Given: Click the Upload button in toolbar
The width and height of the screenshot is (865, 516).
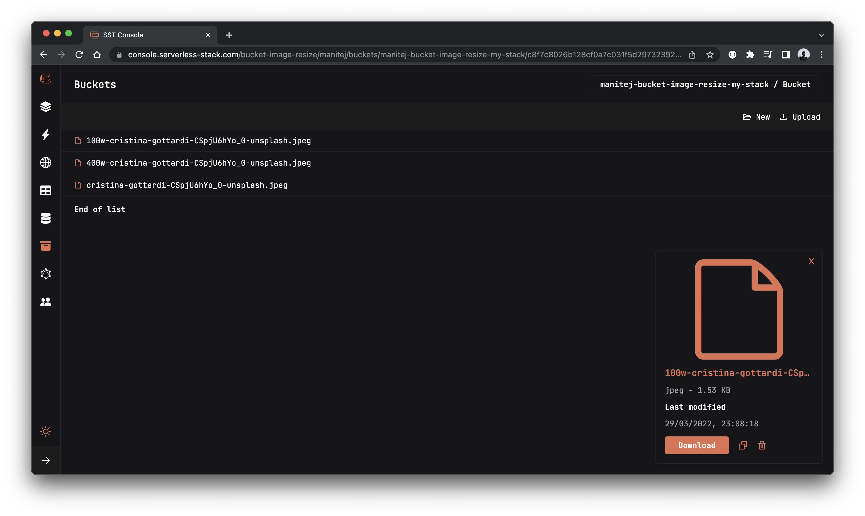Looking at the screenshot, I should pyautogui.click(x=800, y=117).
